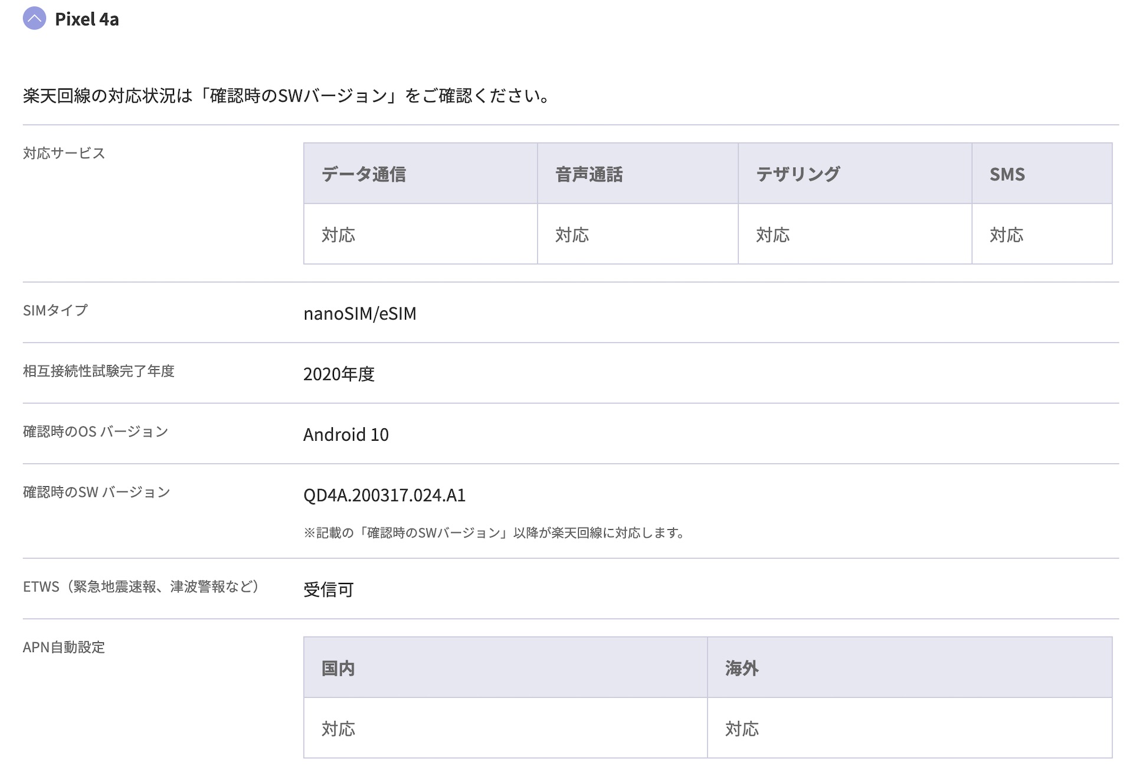
Task: Click the 確認時のSW バージョン row label
Action: click(96, 492)
